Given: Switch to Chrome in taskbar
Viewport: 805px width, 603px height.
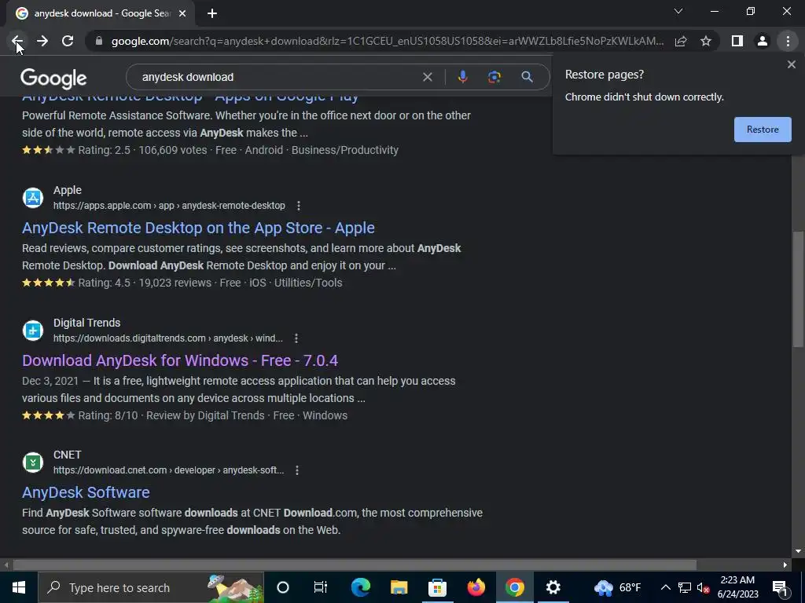Looking at the screenshot, I should (514, 587).
